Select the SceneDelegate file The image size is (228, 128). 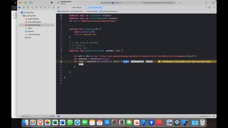pyautogui.click(x=33, y=22)
